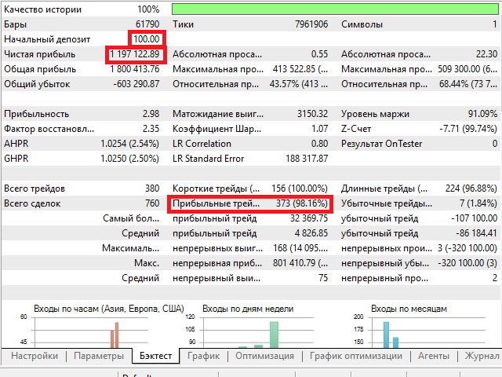Click the Убыточные трейды value 7 (1.84%)
The image size is (502, 377).
point(478,203)
